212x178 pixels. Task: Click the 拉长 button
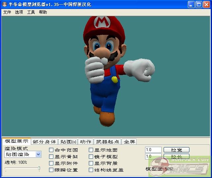click(176, 156)
